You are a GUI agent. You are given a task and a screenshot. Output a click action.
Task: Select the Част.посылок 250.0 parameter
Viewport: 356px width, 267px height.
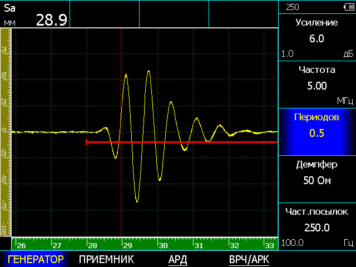pos(317,221)
